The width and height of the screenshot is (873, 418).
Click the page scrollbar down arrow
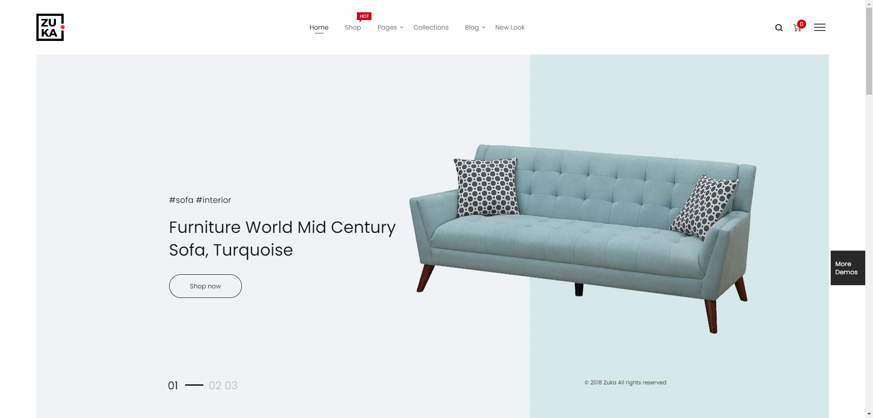[x=869, y=414]
